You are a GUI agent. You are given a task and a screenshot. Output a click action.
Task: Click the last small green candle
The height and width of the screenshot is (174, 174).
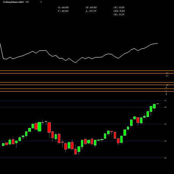pyautogui.click(x=158, y=104)
